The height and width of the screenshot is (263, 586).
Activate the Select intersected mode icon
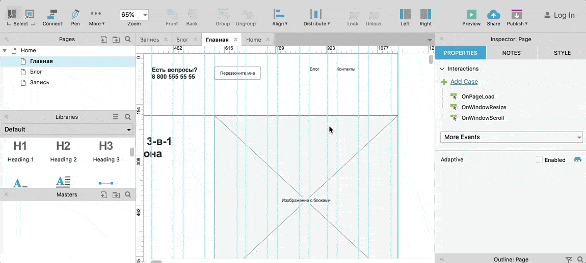(x=12, y=15)
